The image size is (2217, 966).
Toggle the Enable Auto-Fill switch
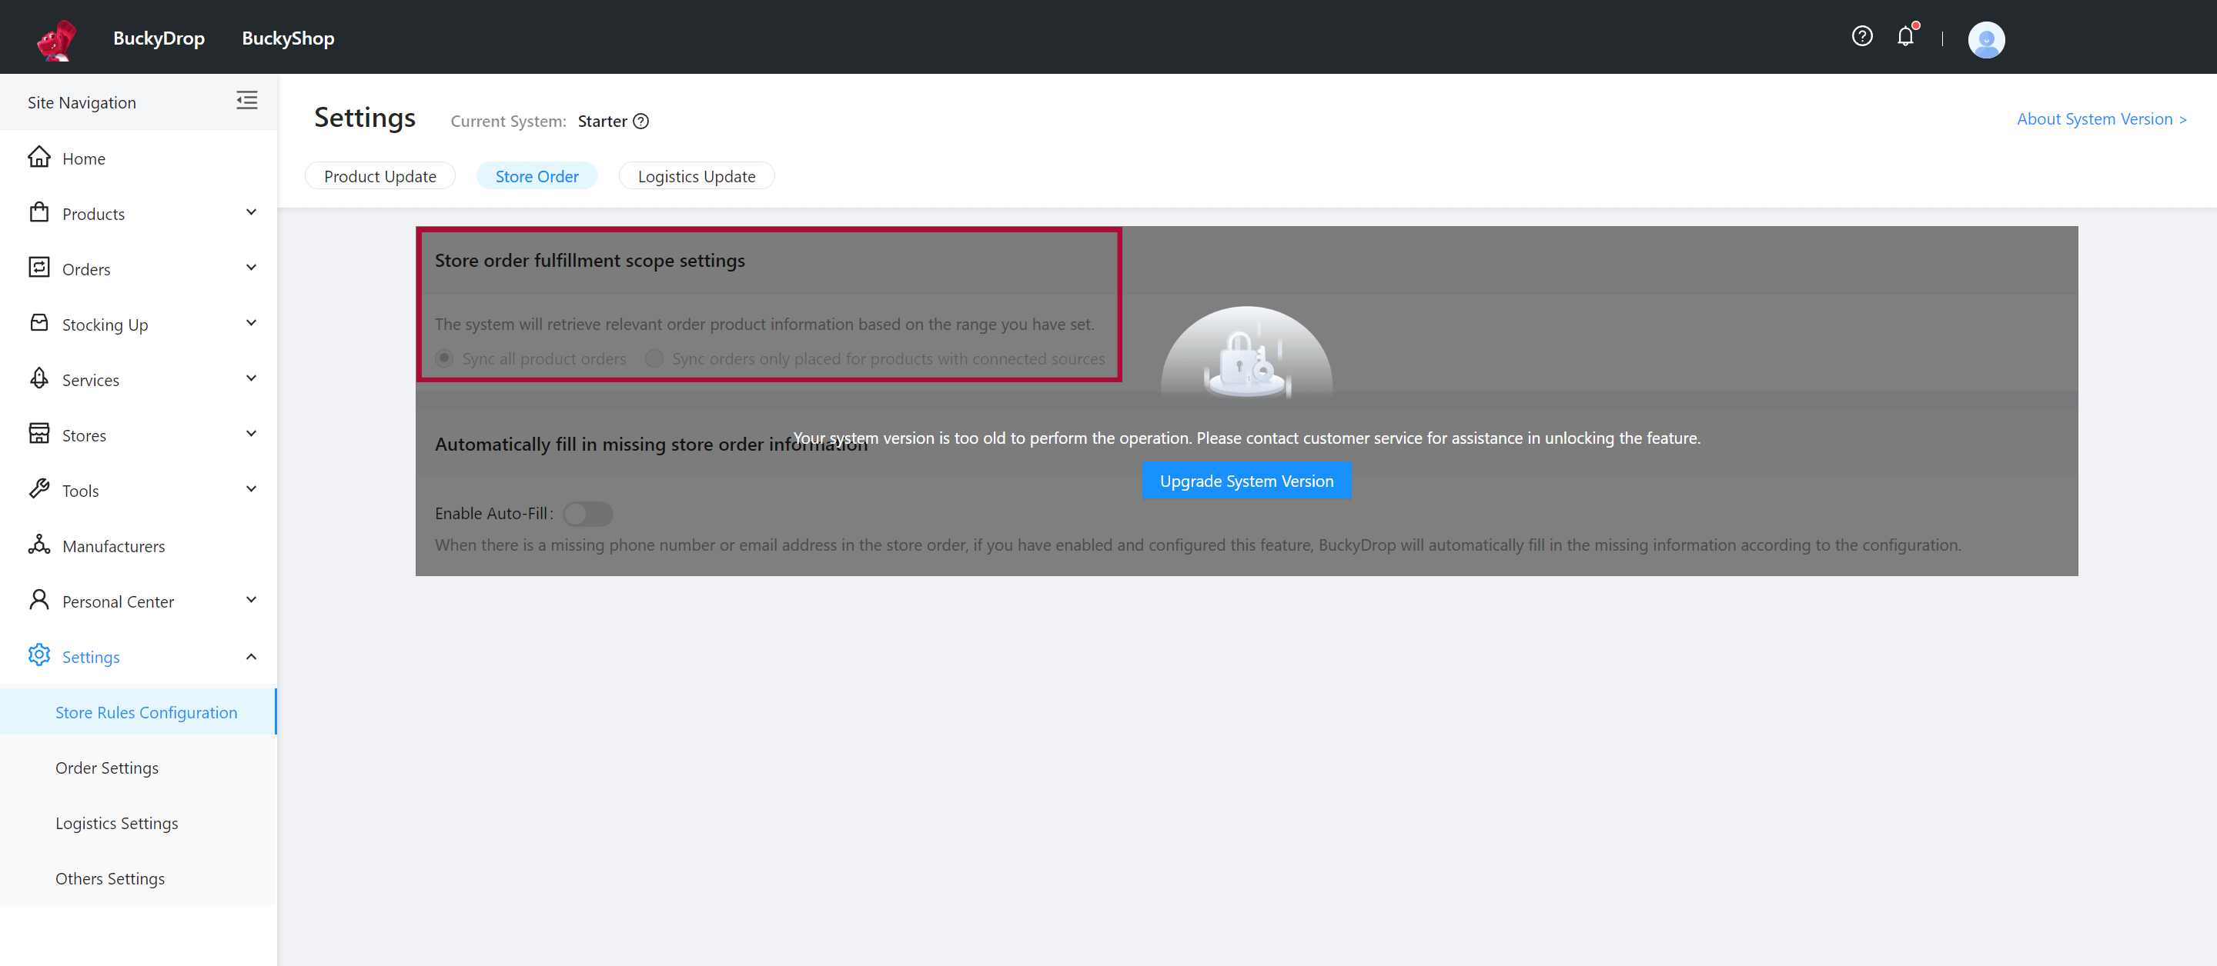coord(585,513)
